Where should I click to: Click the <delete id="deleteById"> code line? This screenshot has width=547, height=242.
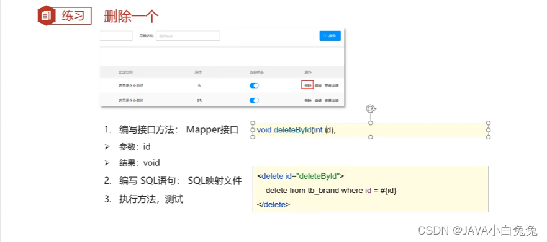point(301,176)
